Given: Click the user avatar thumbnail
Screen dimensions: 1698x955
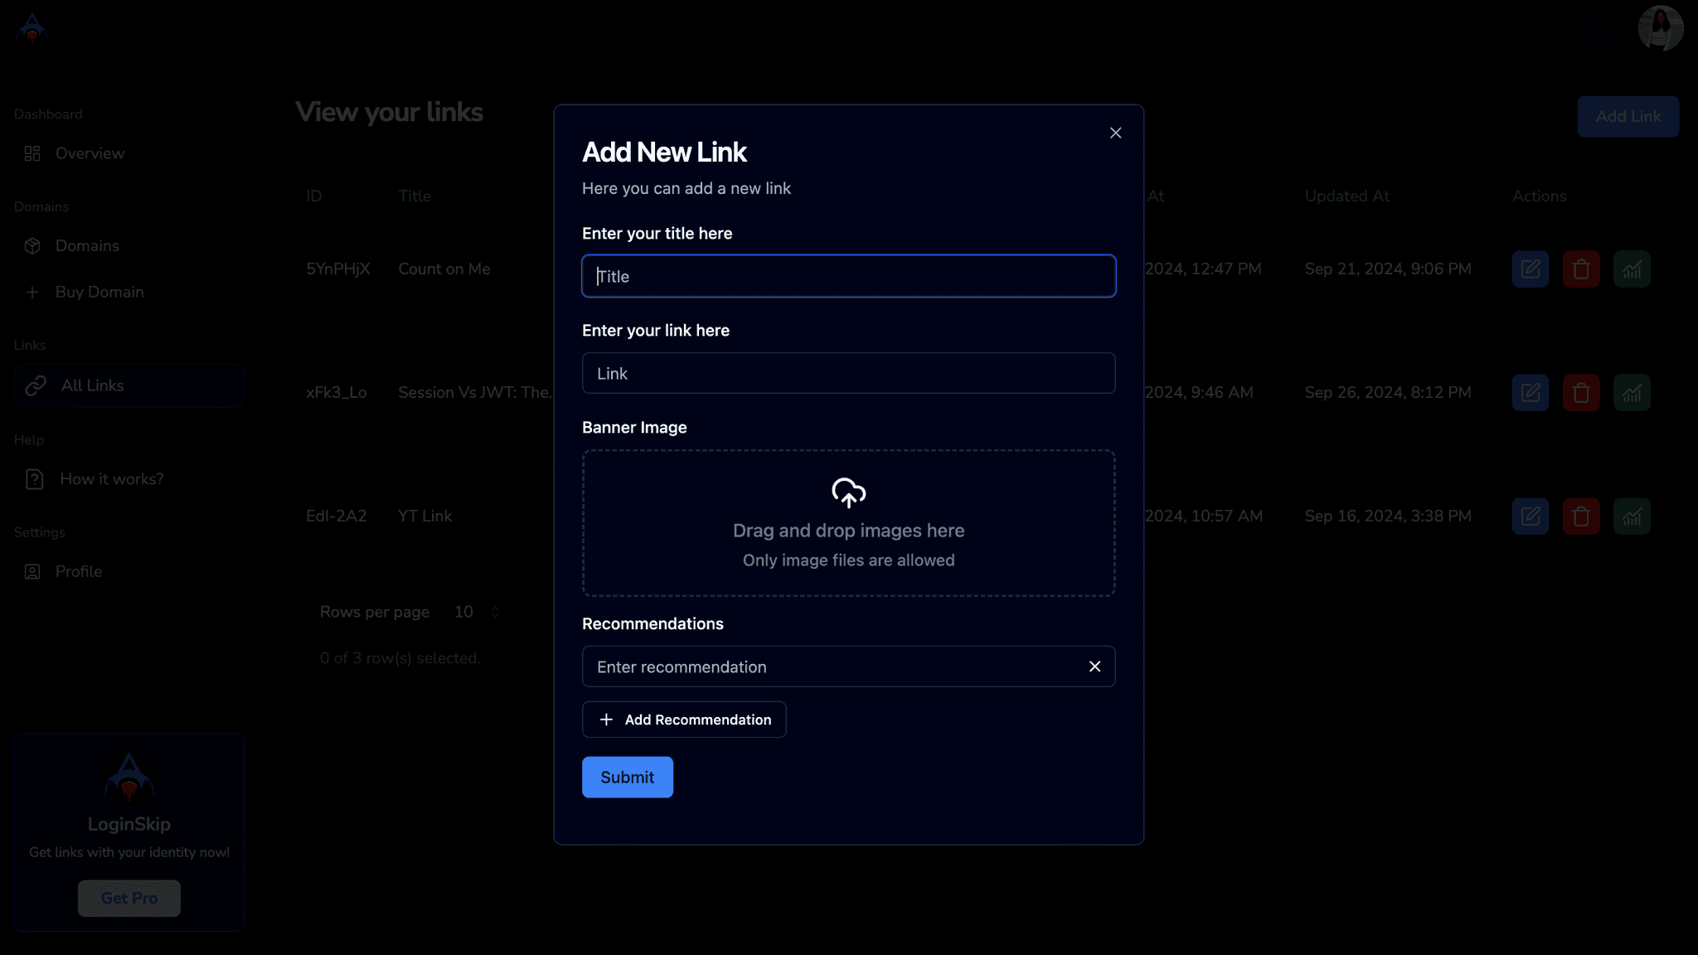Looking at the screenshot, I should (1660, 28).
